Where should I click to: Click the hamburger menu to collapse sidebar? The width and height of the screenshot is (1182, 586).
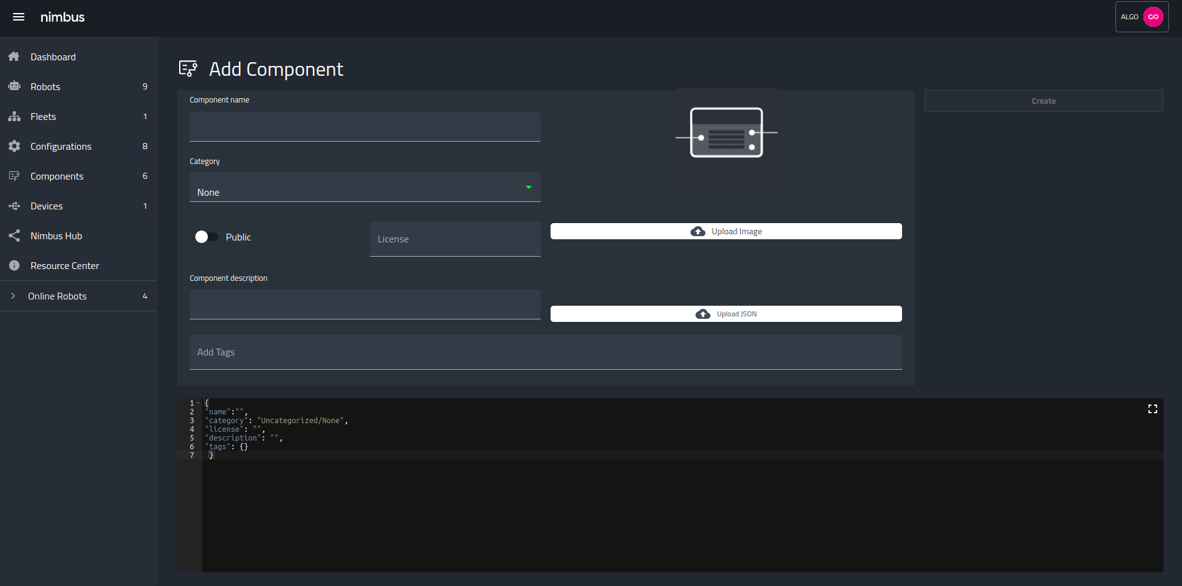[18, 17]
